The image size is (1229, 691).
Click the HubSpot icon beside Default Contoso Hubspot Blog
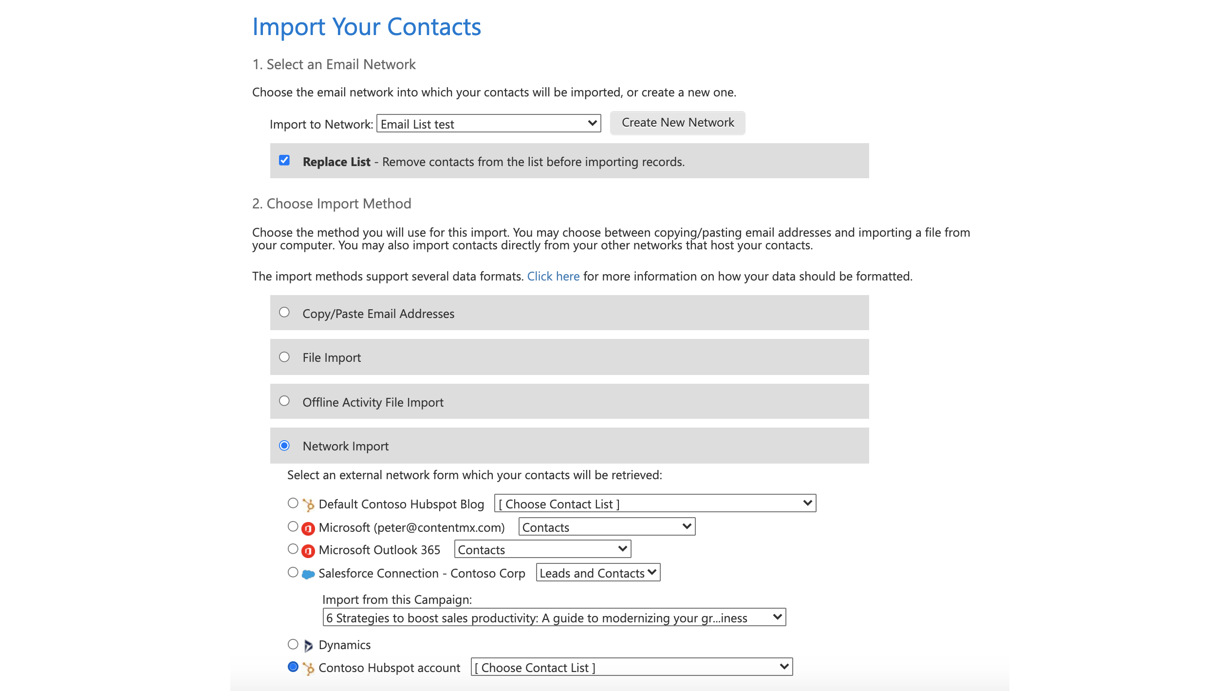tap(308, 504)
